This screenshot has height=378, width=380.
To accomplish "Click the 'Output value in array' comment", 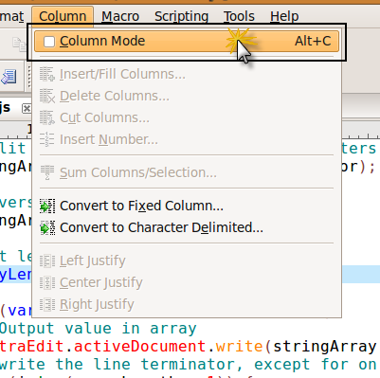I will [x=98, y=329].
